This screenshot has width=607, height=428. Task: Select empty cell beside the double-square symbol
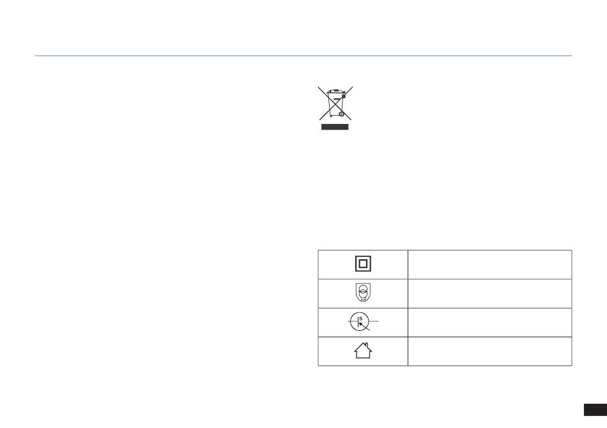click(489, 264)
